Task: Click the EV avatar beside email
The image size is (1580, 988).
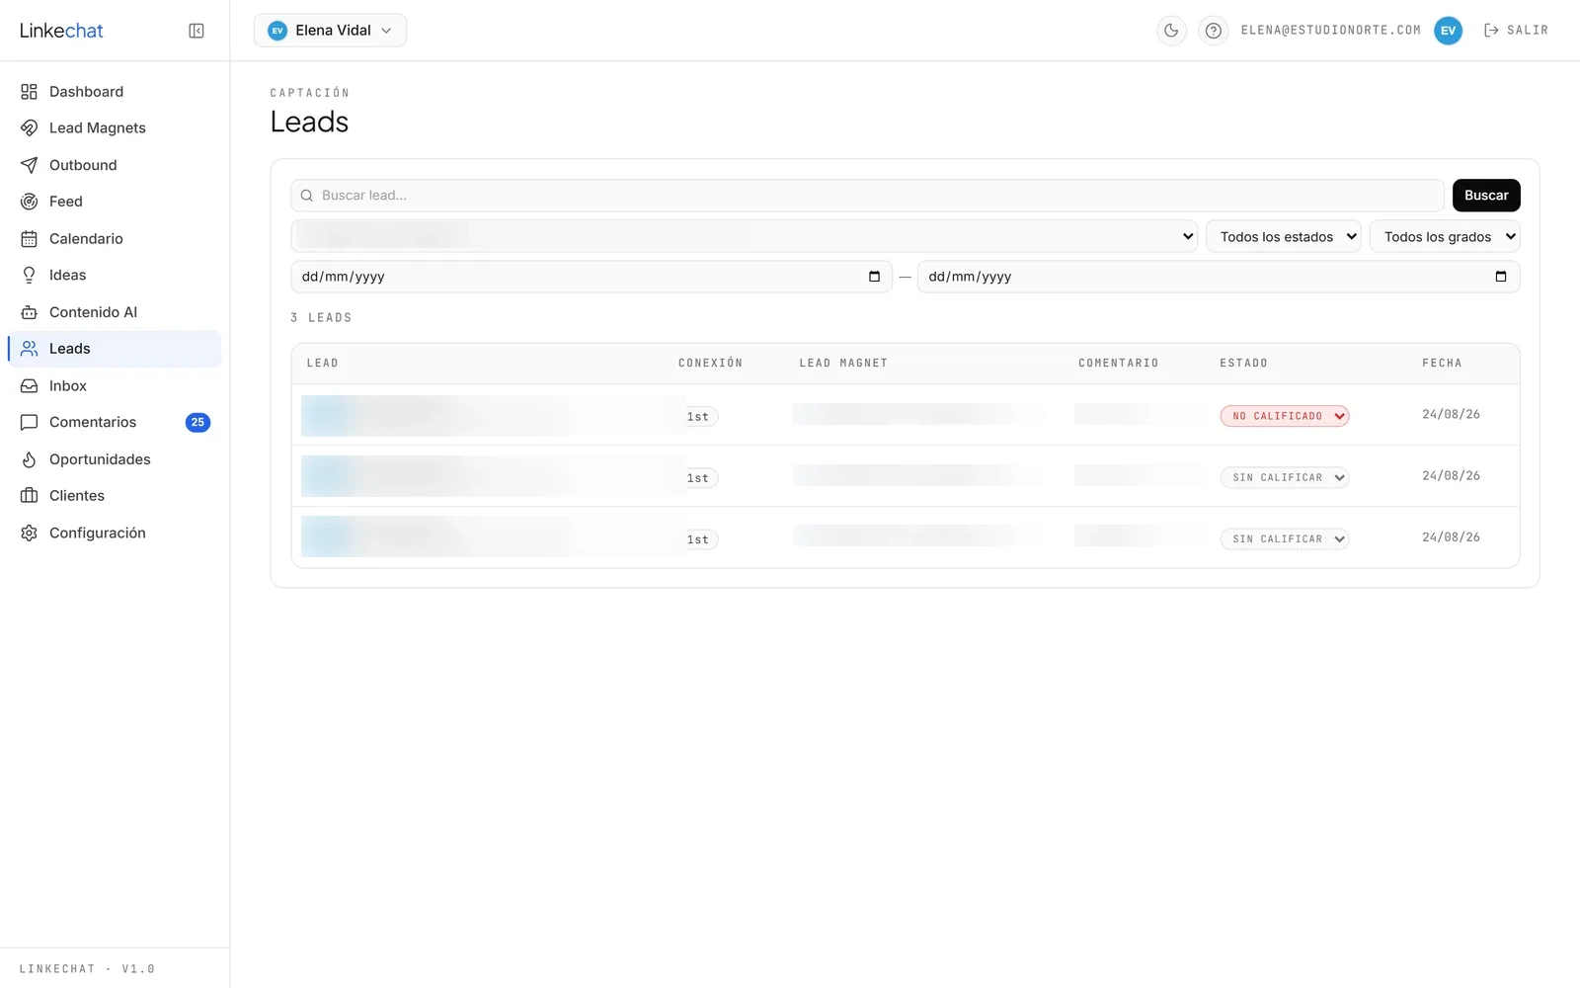Action: 1448,31
